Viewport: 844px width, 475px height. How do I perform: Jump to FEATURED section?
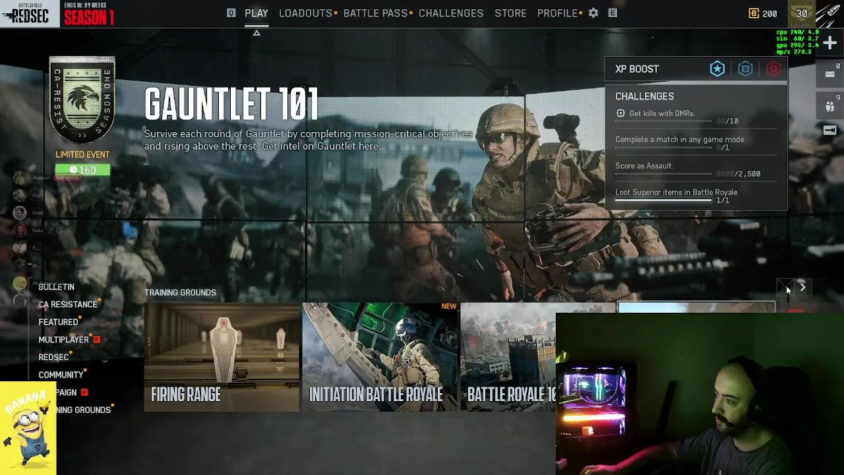(x=58, y=323)
